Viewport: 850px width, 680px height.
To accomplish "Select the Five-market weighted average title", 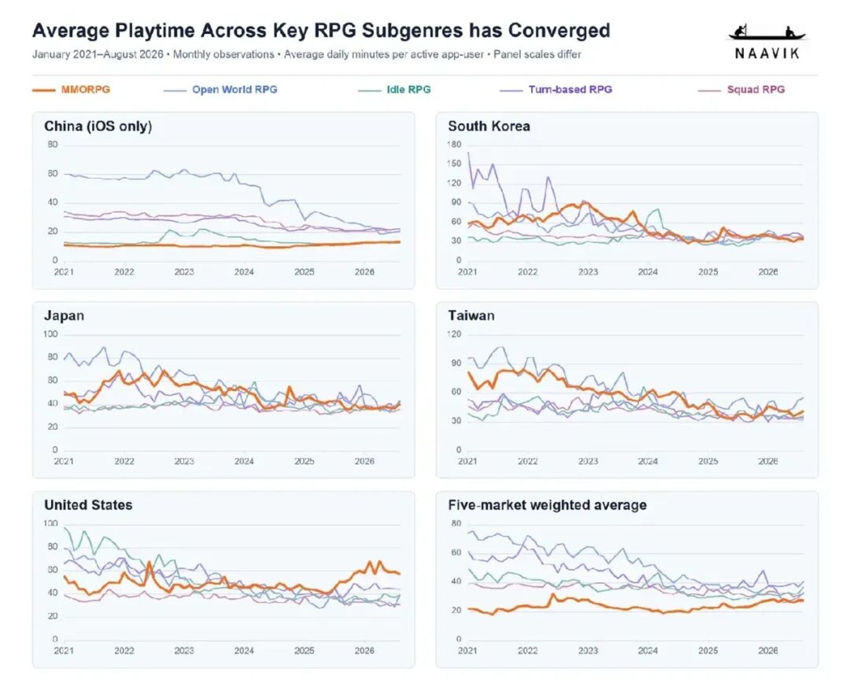I will click(547, 505).
